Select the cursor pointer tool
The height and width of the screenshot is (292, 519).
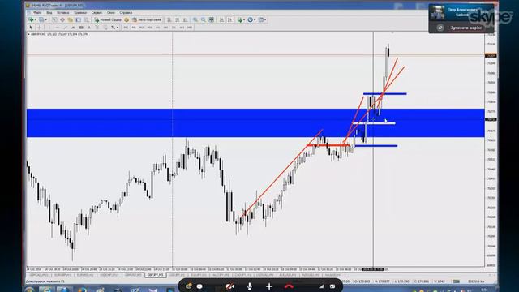point(31,28)
